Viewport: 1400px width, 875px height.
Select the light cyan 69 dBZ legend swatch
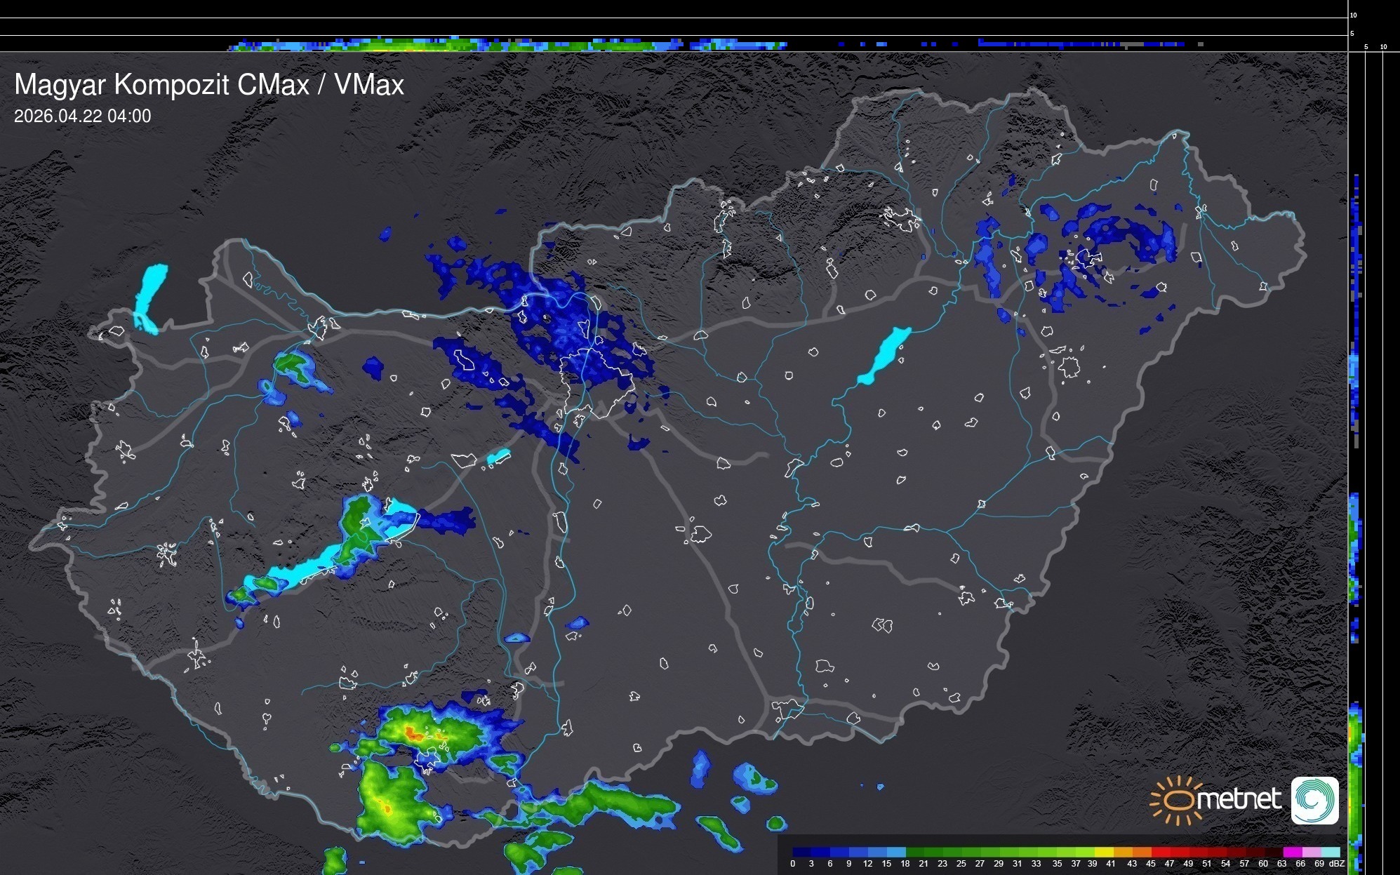1330,852
